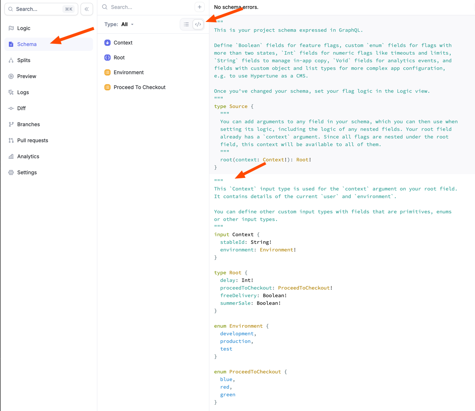Select the Context type in the type list

pos(123,43)
